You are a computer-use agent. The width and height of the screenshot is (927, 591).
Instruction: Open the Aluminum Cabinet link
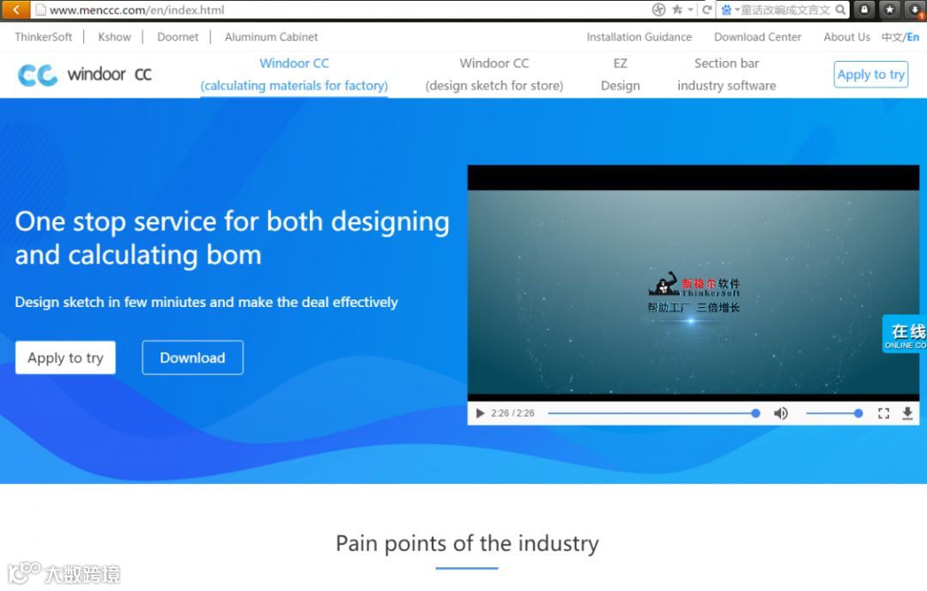click(x=271, y=37)
